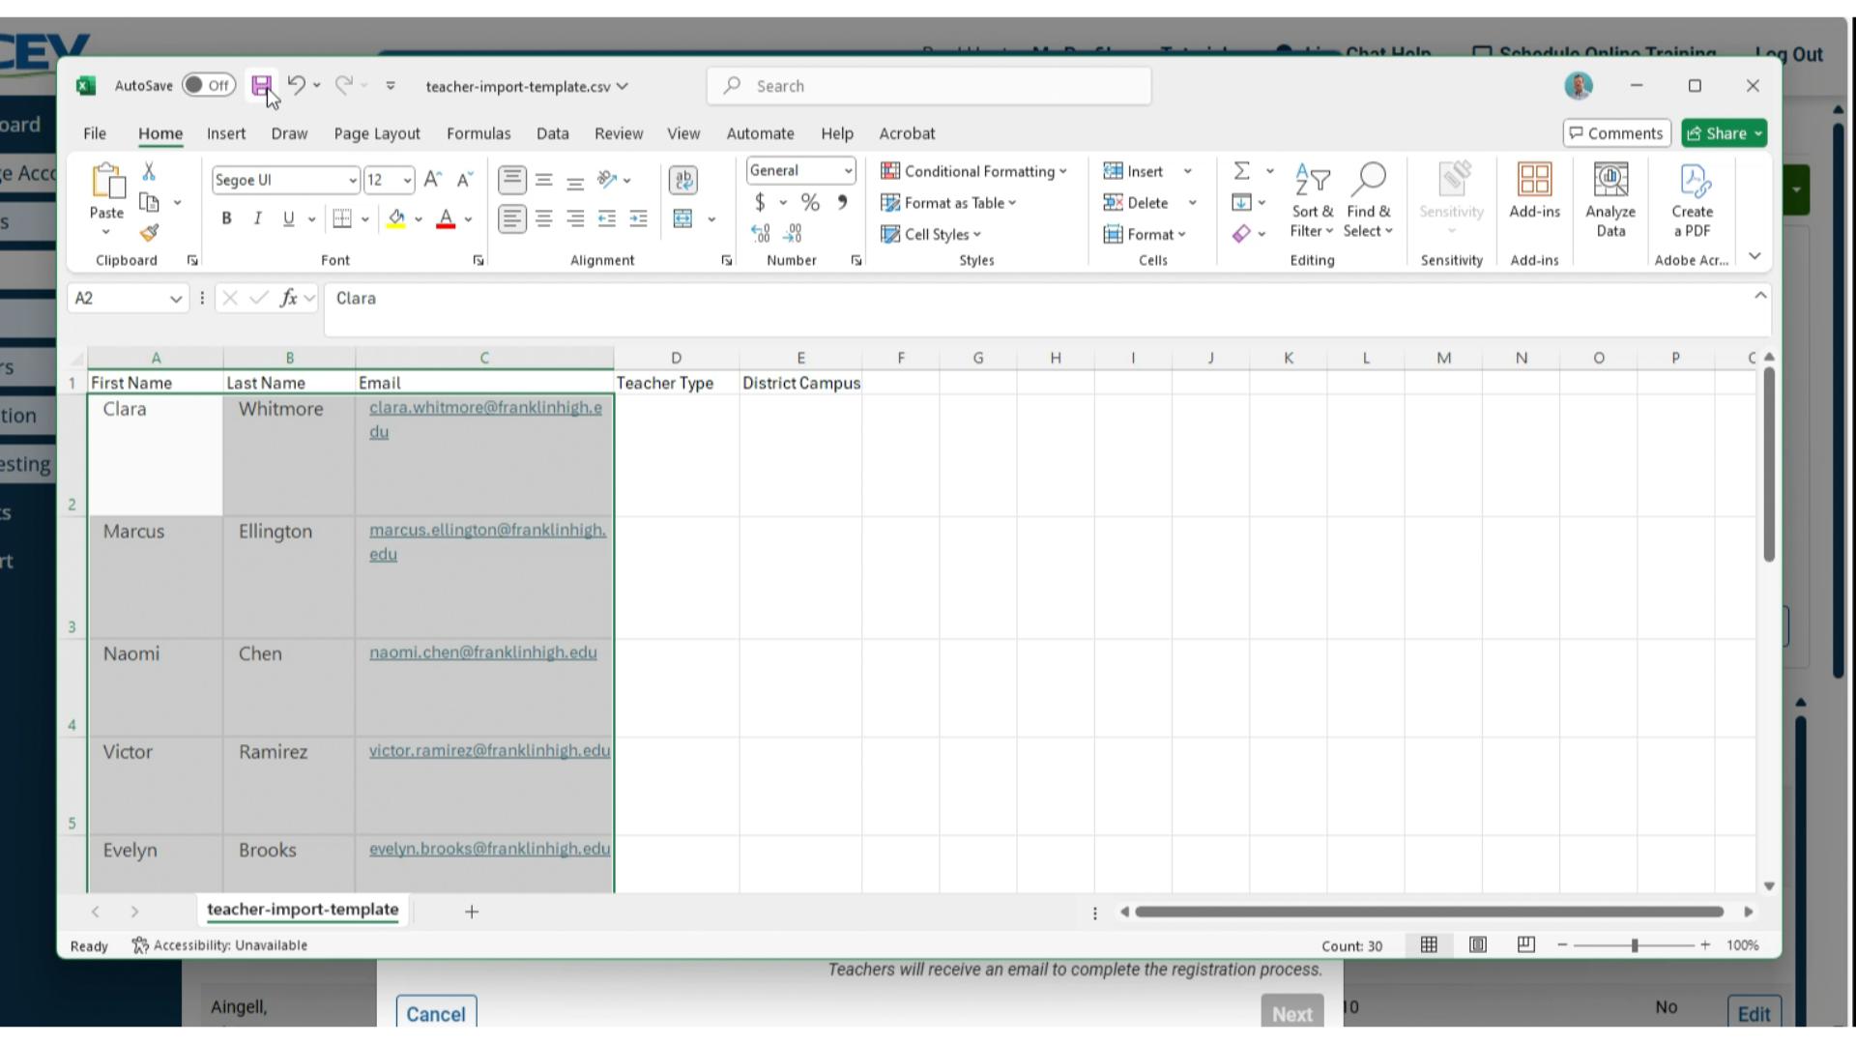Viewport: 1856px width, 1044px height.
Task: Adjust the zoom slider
Action: pyautogui.click(x=1636, y=945)
